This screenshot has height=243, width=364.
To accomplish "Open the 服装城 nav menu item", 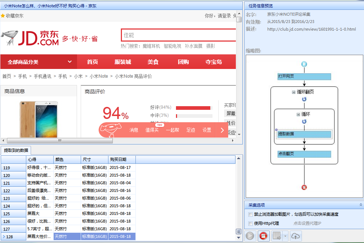I will point(123,62).
